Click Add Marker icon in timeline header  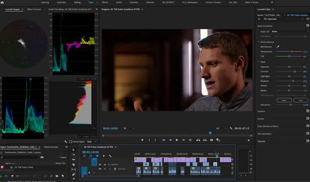(x=104, y=156)
